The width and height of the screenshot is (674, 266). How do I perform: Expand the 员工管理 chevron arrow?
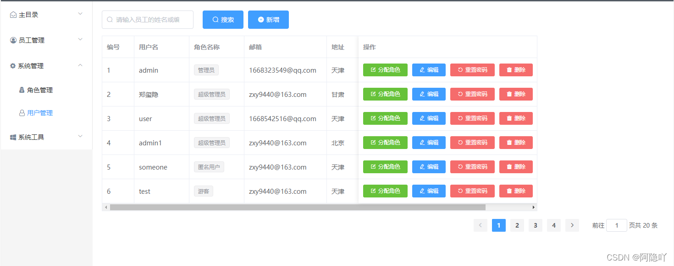(80, 40)
